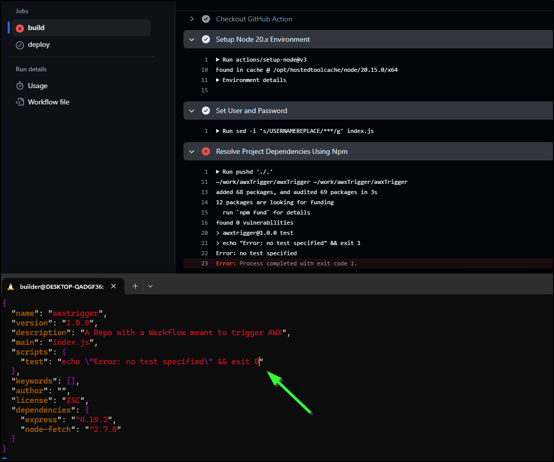Open the failed build job
This screenshot has width=554, height=462.
[81, 28]
